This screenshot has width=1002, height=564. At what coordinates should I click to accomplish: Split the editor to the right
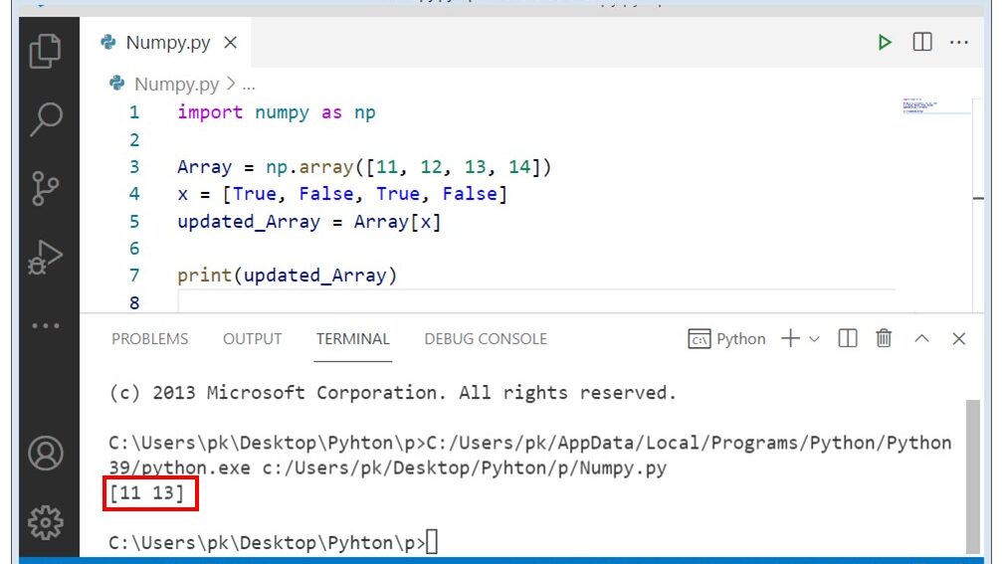(x=922, y=42)
